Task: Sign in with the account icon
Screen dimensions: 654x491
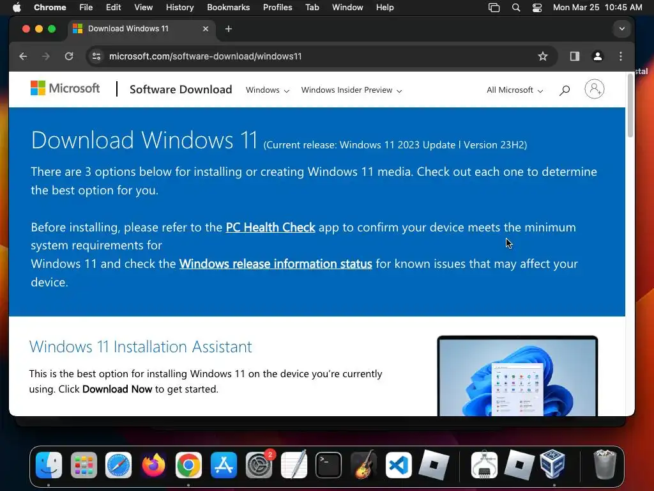Action: 595,89
